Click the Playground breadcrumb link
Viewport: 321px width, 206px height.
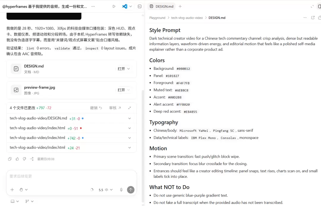pos(157,18)
